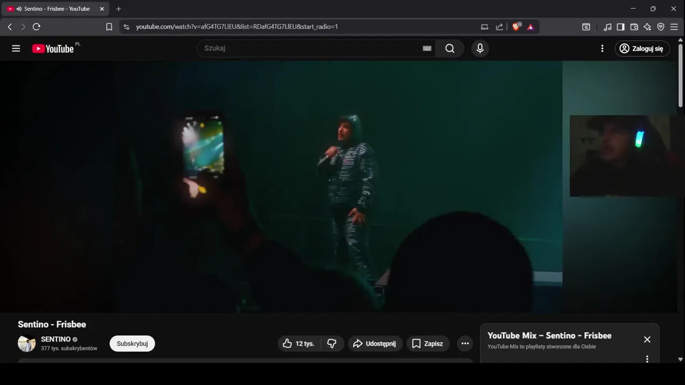
Task: Go back in browser history
Action: coord(10,27)
